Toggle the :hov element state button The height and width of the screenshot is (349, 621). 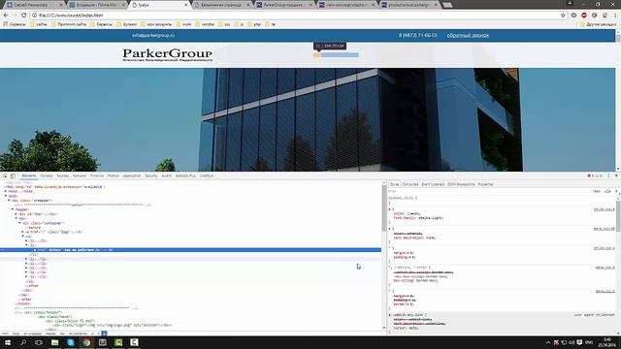(x=597, y=191)
